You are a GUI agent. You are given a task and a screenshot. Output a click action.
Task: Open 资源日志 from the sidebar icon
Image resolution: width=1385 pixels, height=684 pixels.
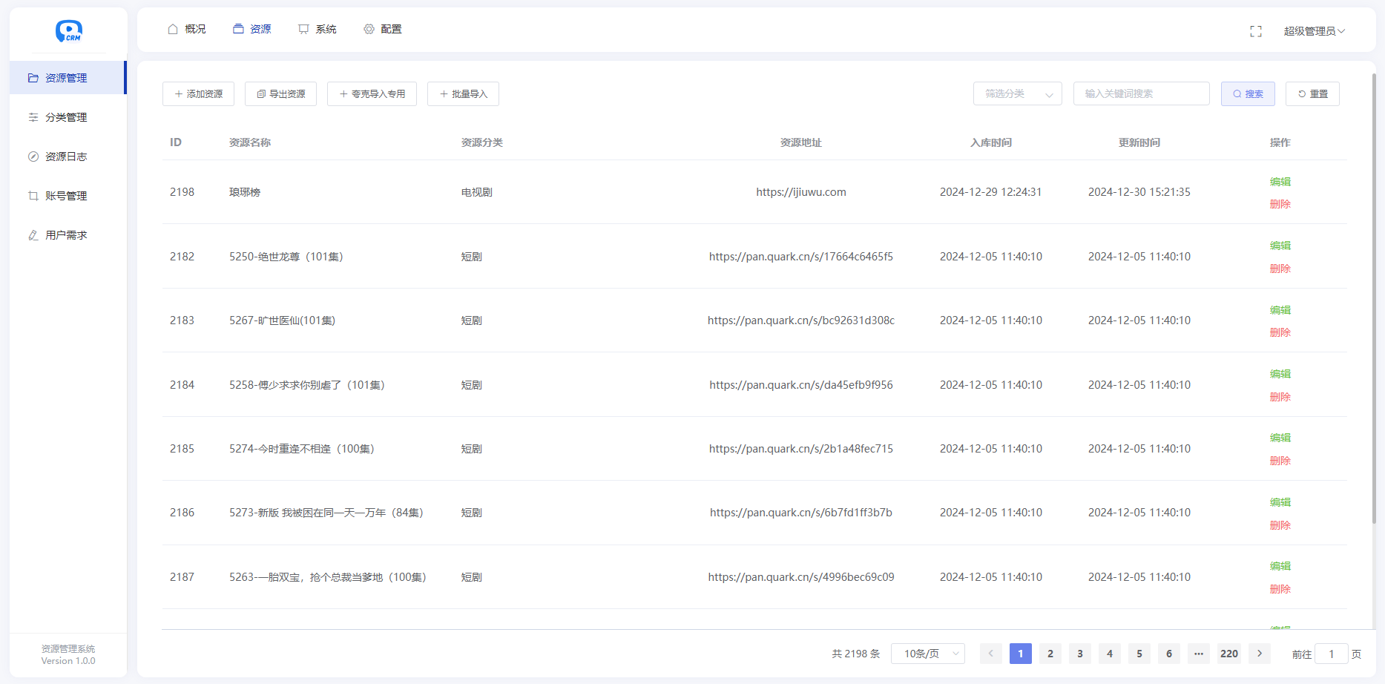click(33, 157)
